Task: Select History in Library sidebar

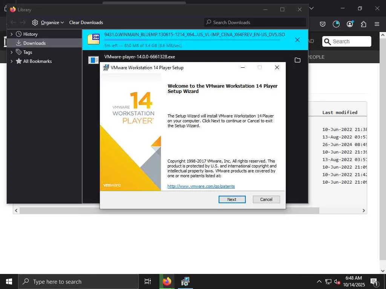Action: tap(30, 34)
